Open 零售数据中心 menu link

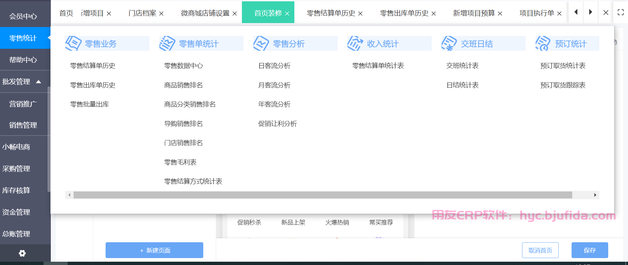click(x=183, y=66)
